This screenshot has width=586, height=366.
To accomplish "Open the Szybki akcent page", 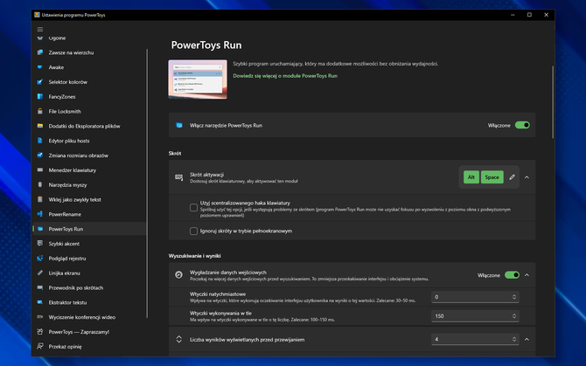I will point(89,244).
